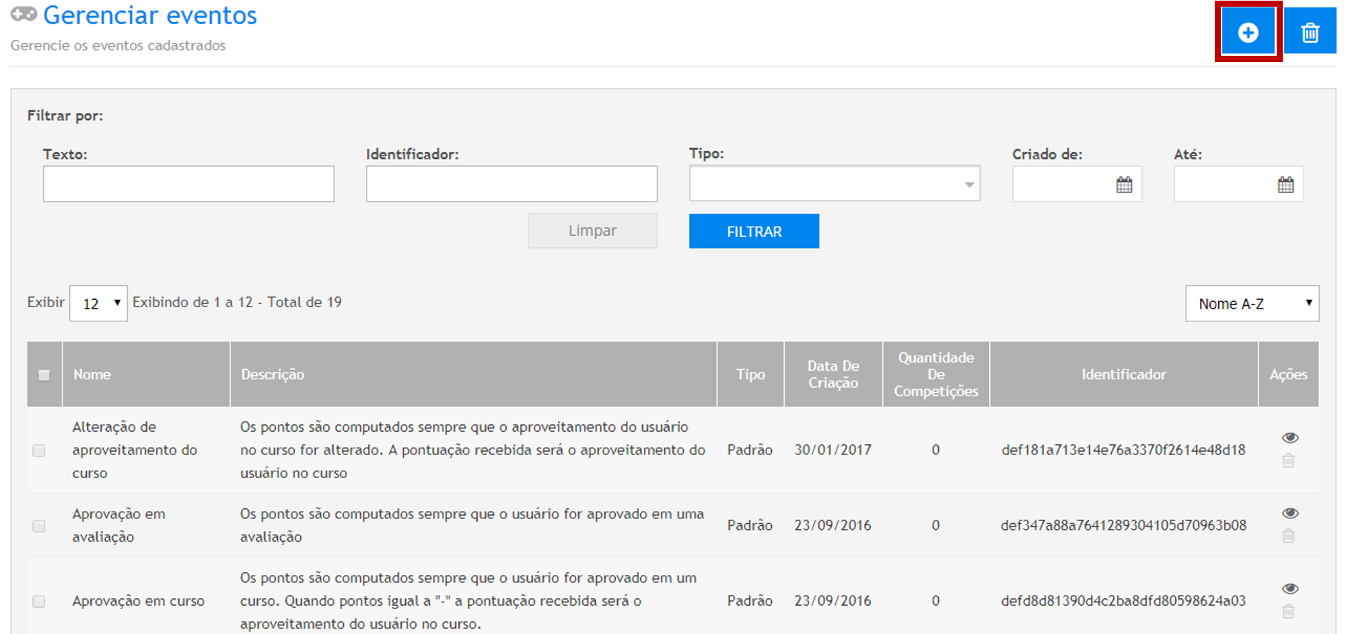The image size is (1346, 634).
Task: Tick the 'Aprovação em avaliação' row checkbox
Action: [39, 526]
